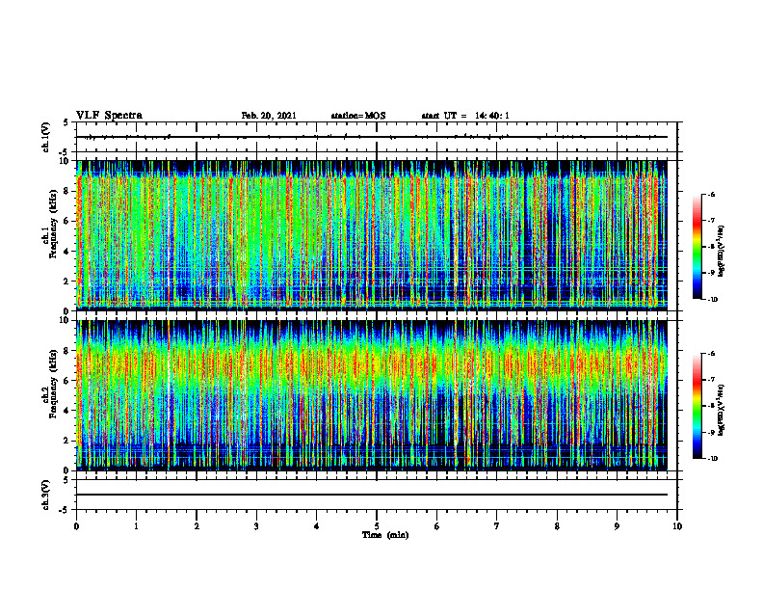
Task: Click the "ch.3(V)" waveform axis label
Action: point(45,495)
